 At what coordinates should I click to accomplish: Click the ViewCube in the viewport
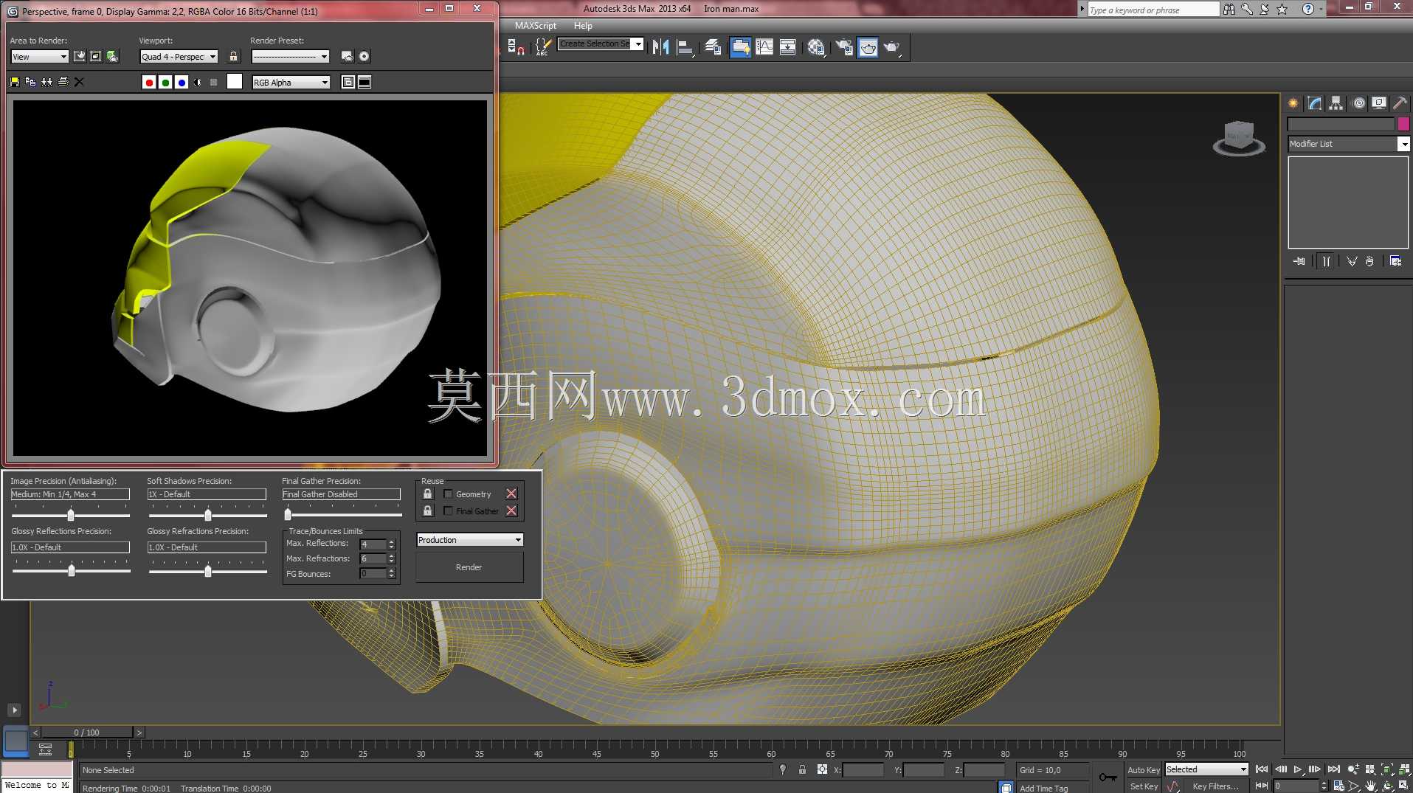pyautogui.click(x=1239, y=138)
